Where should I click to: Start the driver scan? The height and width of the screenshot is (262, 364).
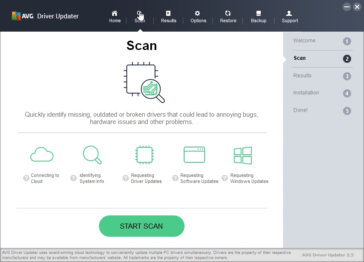[142, 226]
